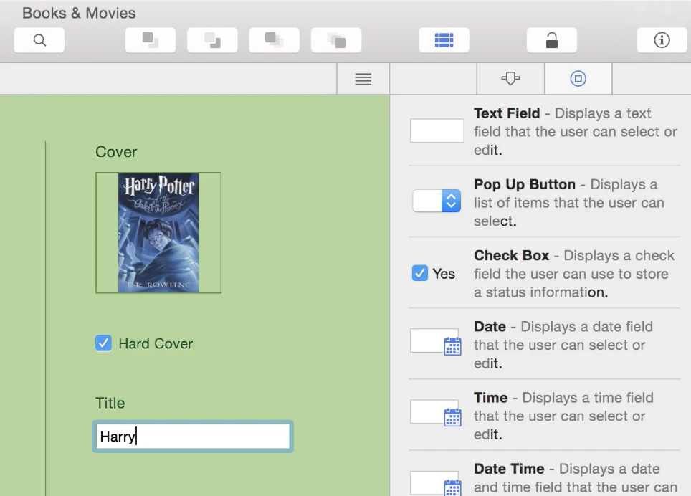Click the Books & Movies window title
Viewport: 691px width, 496px height.
(x=79, y=13)
